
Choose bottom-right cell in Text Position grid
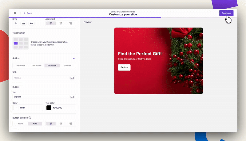[26, 47]
